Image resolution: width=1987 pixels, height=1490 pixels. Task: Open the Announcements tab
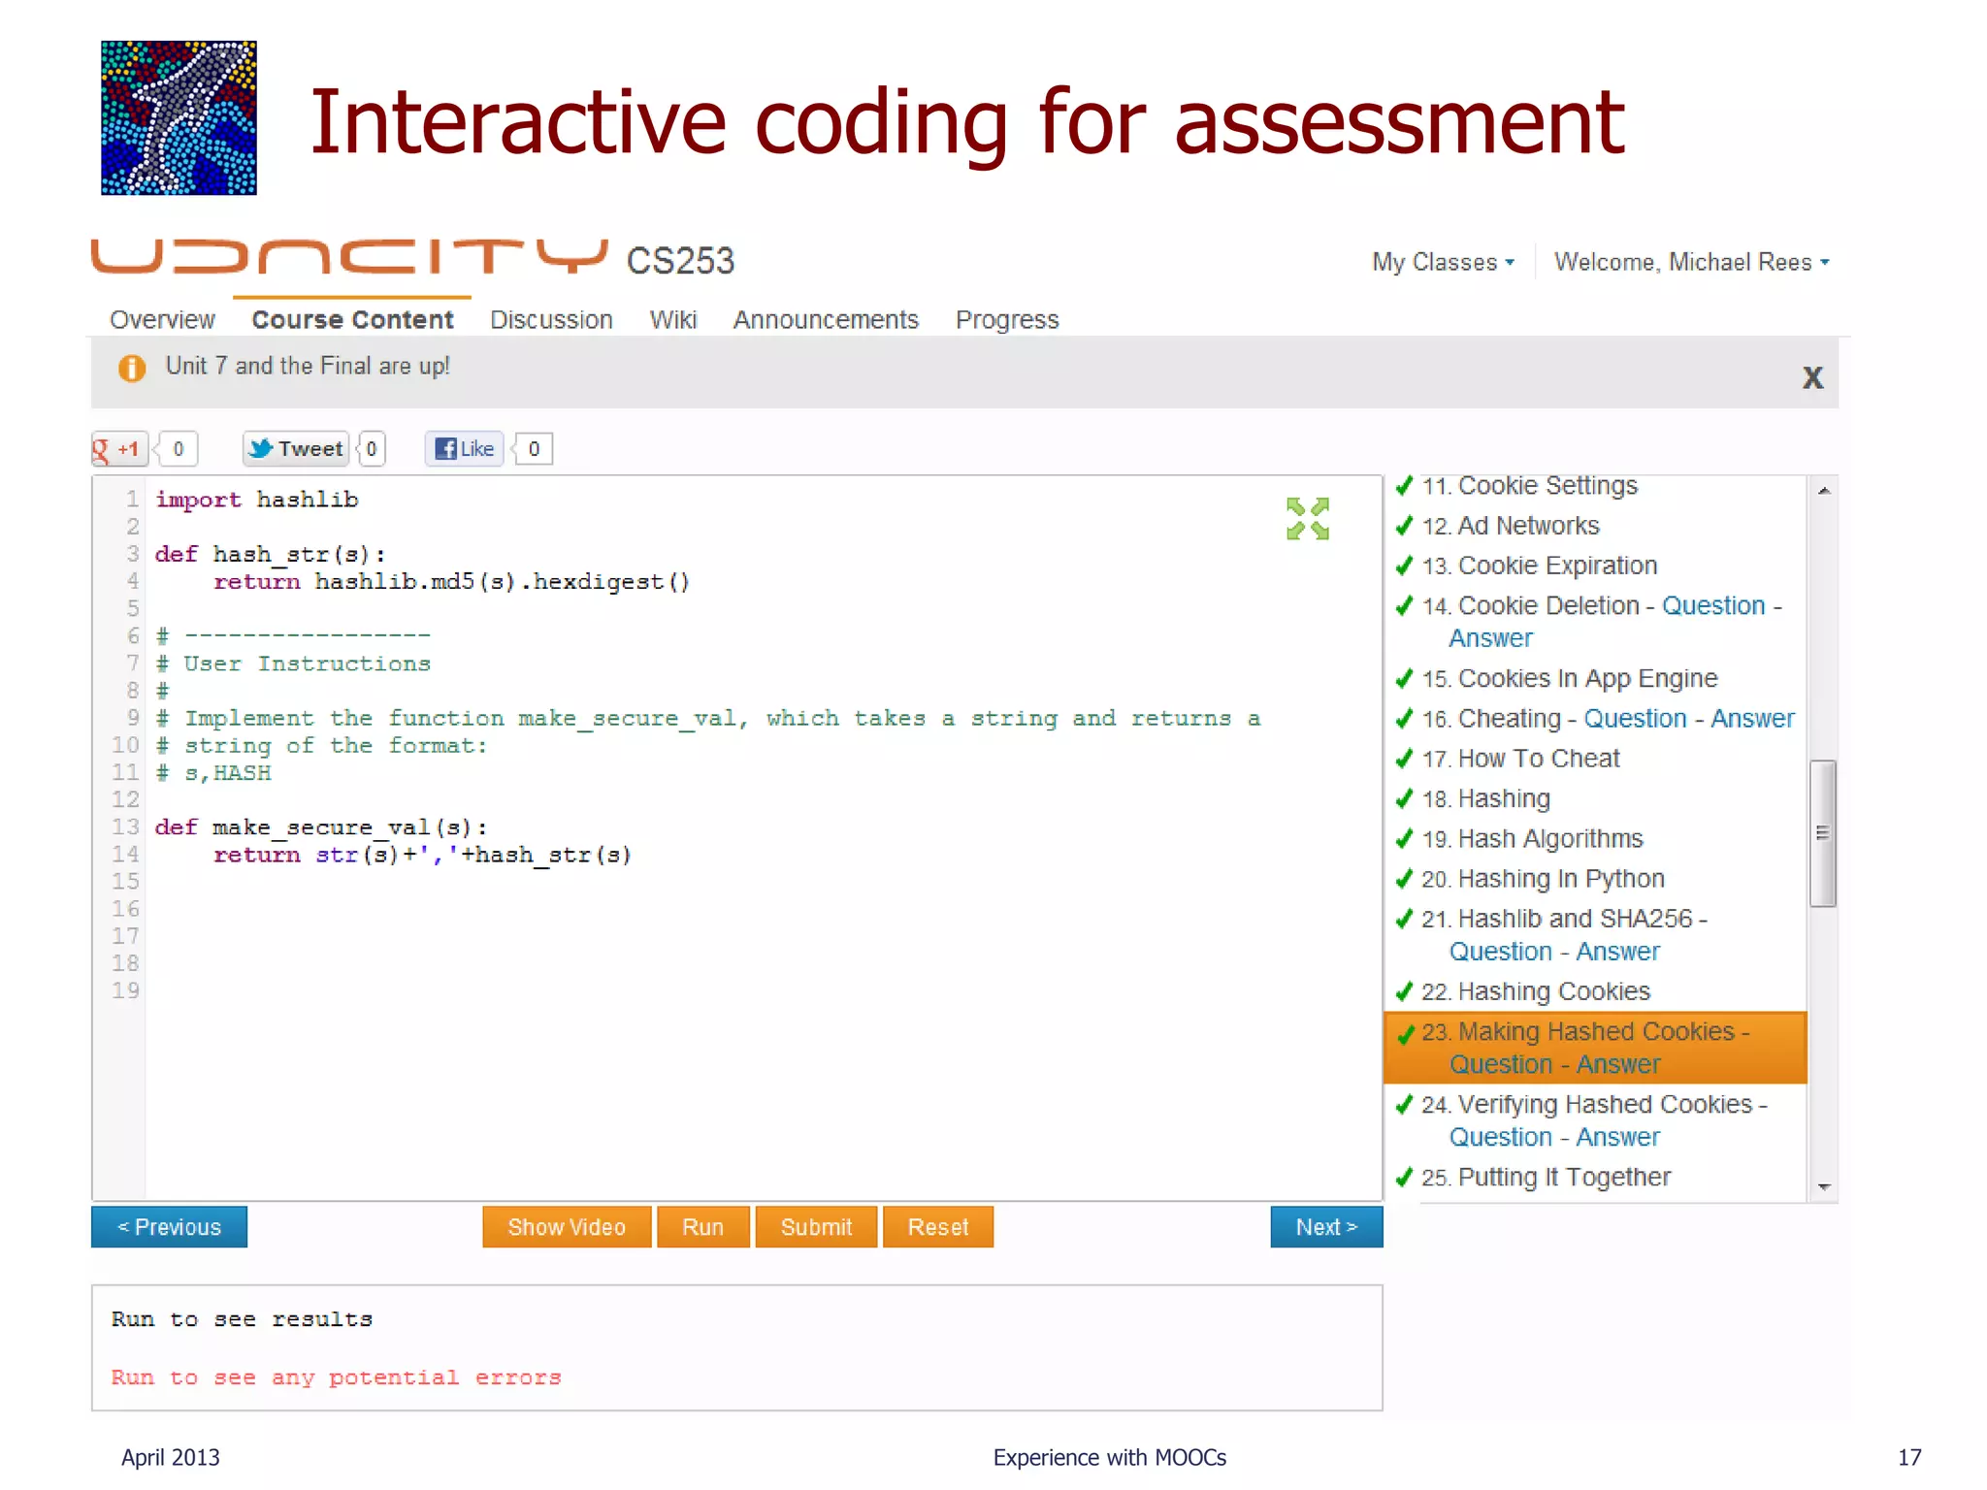coord(826,320)
